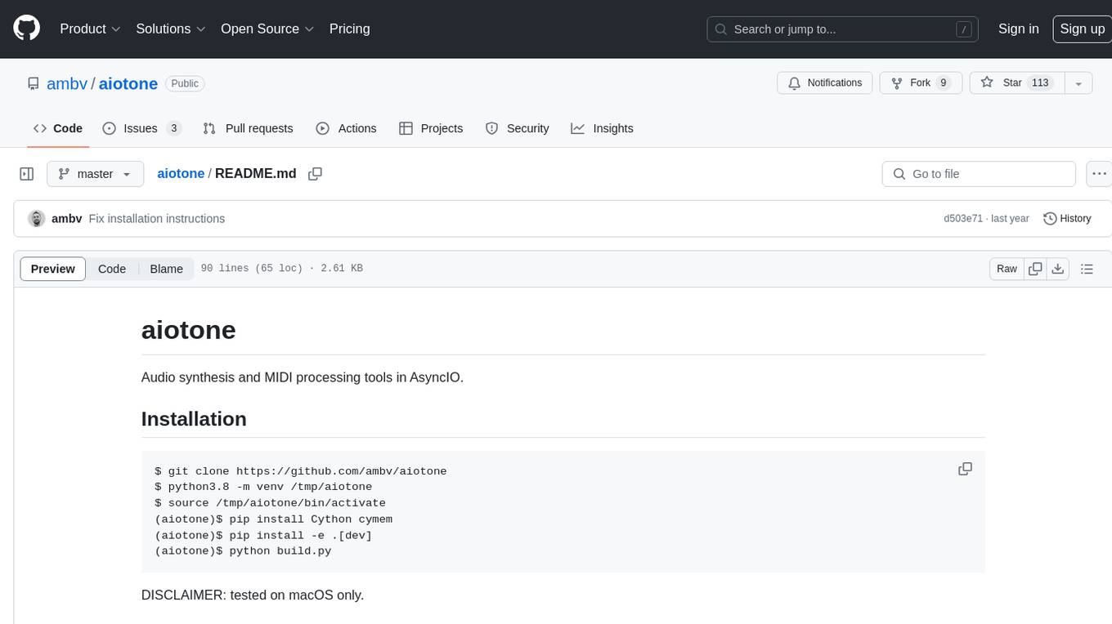View the file History
The image size is (1112, 624).
click(1067, 219)
